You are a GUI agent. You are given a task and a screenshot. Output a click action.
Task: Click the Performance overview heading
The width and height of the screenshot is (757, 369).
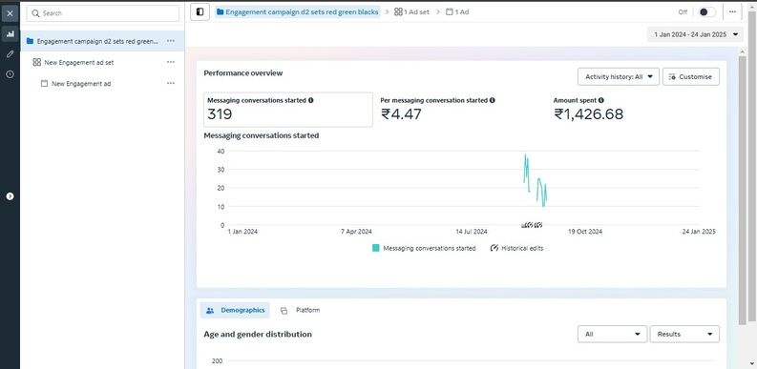[243, 73]
